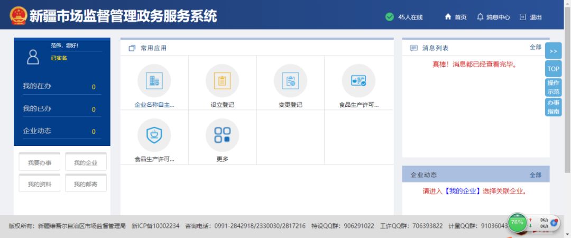The height and width of the screenshot is (238, 571).
Task: Open the 变更登记 application icon
Action: tap(290, 81)
